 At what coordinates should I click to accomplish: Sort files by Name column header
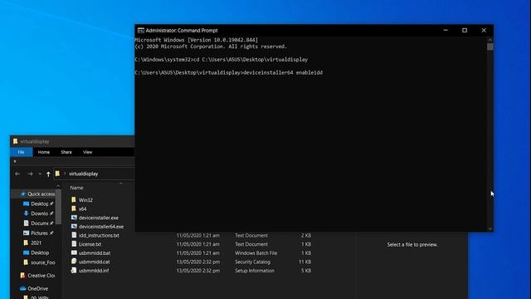76,188
